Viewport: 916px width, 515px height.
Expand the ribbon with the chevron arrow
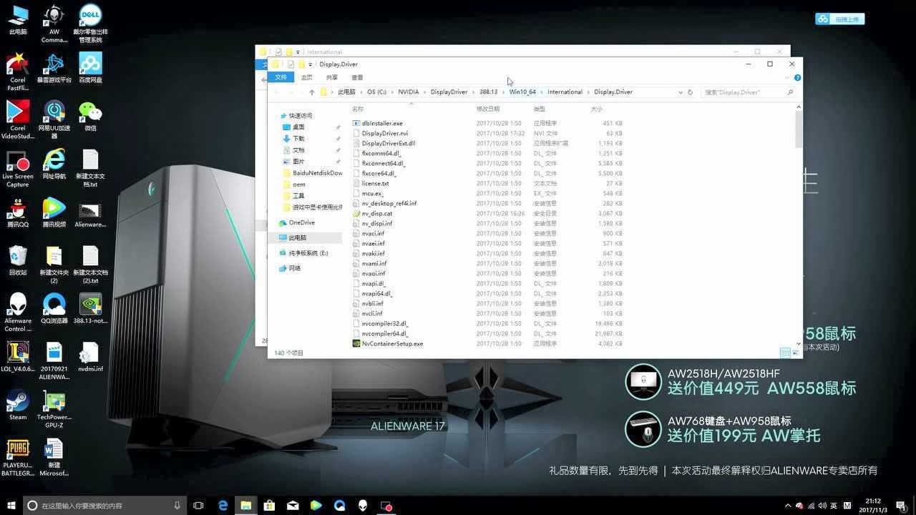tap(787, 77)
